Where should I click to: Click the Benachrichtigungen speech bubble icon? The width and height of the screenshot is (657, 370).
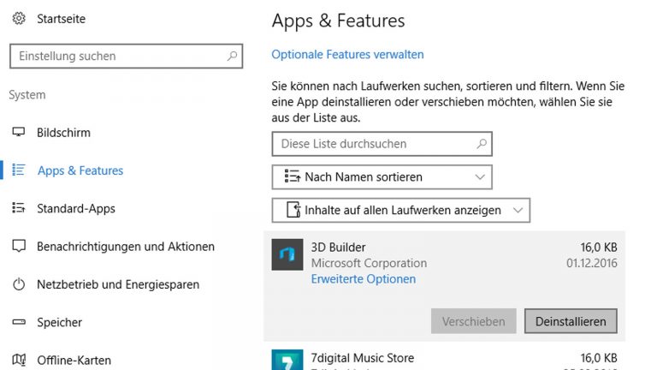point(19,246)
